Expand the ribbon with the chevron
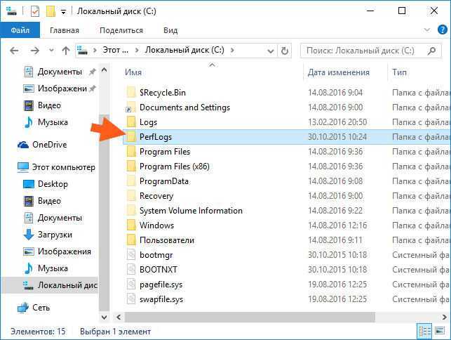 pyautogui.click(x=427, y=30)
